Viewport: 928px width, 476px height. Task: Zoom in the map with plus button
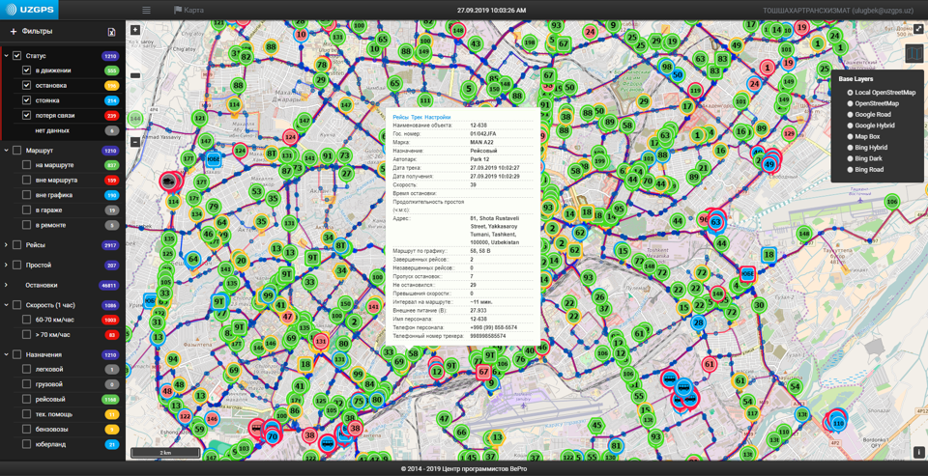coord(135,30)
